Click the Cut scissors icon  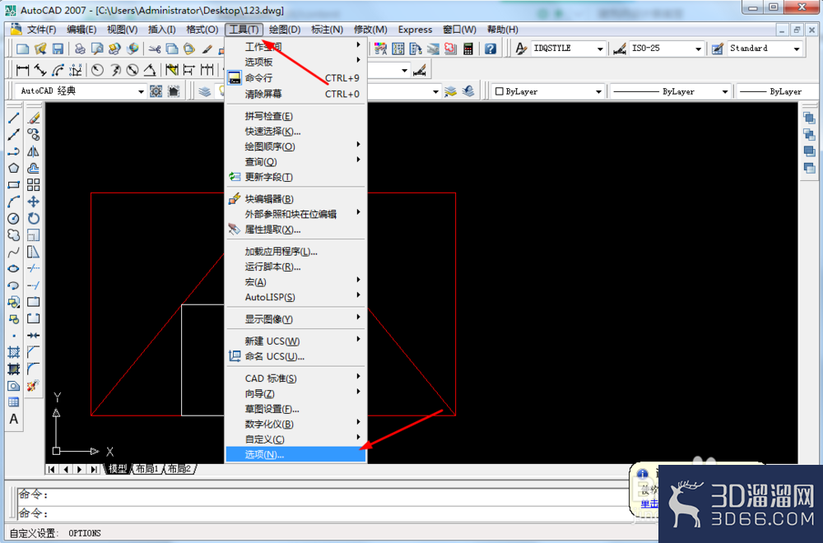[155, 49]
